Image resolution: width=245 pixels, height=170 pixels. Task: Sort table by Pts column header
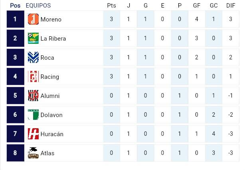(x=111, y=6)
